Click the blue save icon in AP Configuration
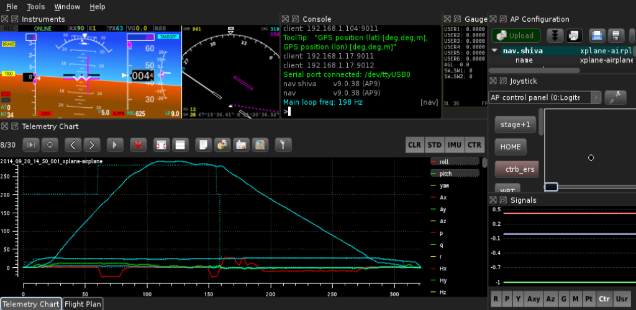The image size is (636, 310). click(x=597, y=35)
